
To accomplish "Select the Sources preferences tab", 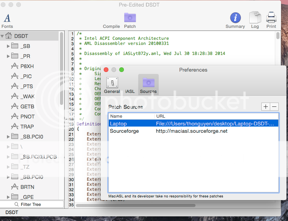I will [148, 85].
